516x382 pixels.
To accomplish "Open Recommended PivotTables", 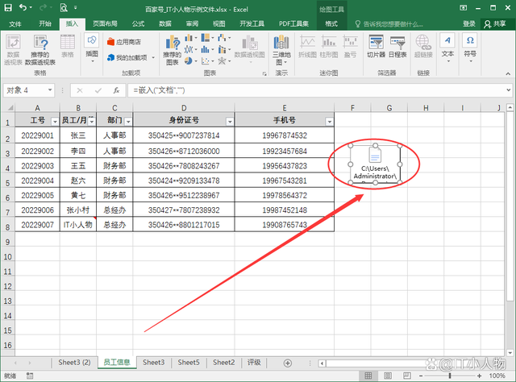I will coord(40,50).
